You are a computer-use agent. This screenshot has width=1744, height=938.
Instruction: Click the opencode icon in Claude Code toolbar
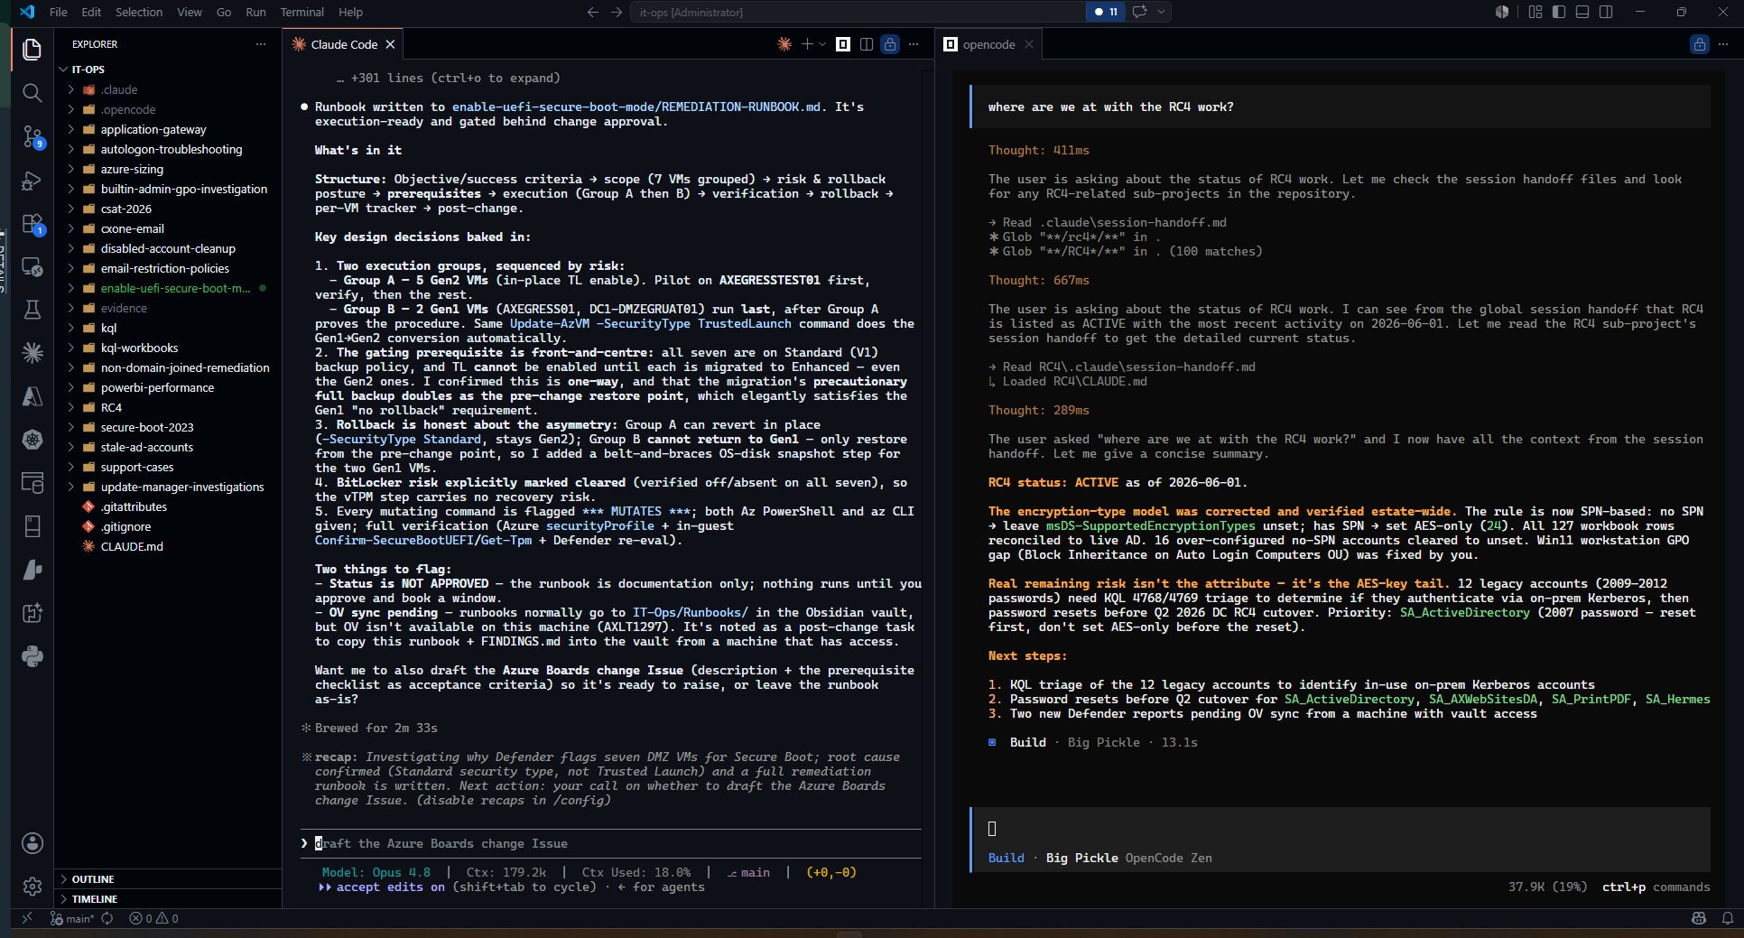(x=843, y=44)
